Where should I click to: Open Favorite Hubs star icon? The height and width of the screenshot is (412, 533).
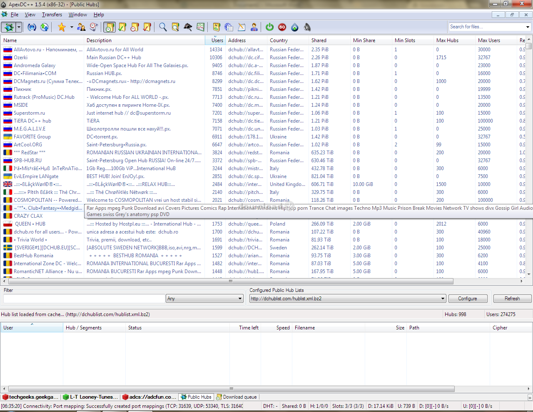pyautogui.click(x=62, y=28)
